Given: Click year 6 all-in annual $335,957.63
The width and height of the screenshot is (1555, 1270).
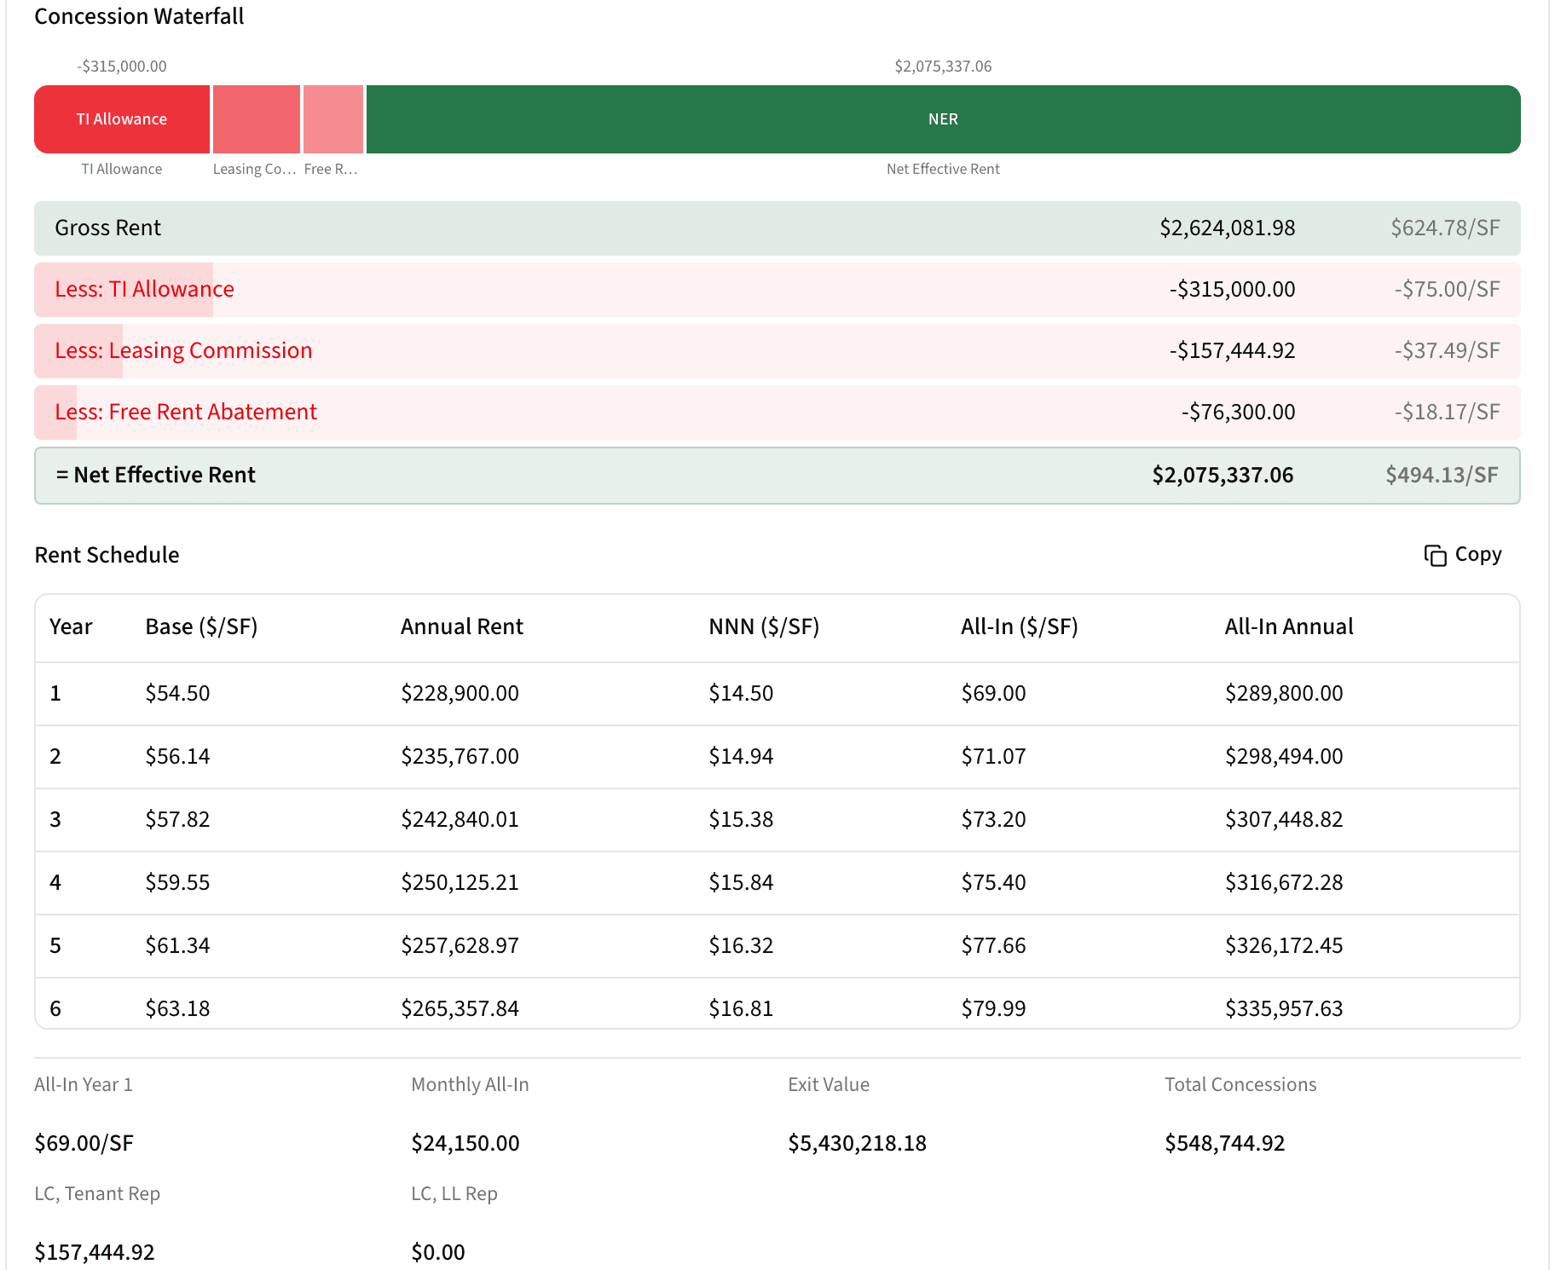Looking at the screenshot, I should pyautogui.click(x=1284, y=1009).
